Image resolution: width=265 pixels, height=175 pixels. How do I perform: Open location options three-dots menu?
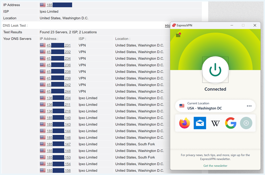point(249,106)
